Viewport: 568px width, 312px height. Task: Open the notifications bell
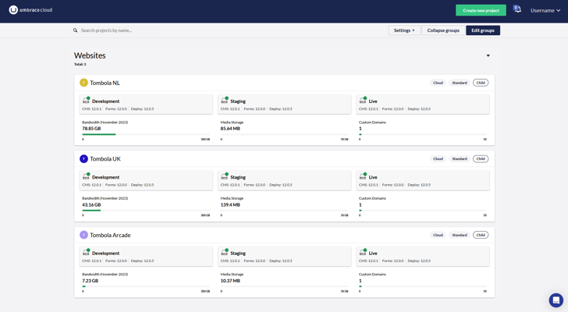[x=517, y=9]
